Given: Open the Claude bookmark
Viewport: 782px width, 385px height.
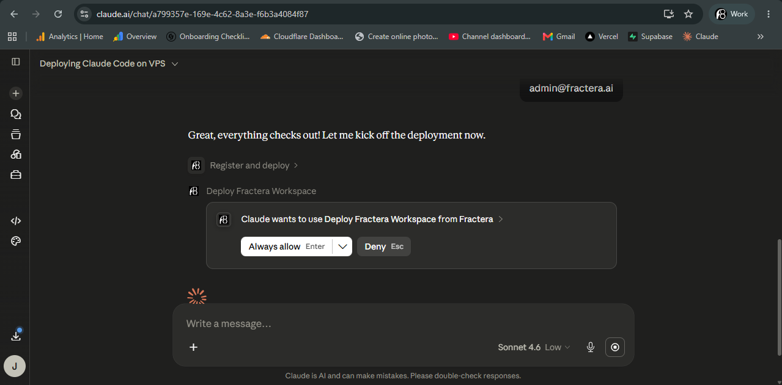Looking at the screenshot, I should [701, 37].
